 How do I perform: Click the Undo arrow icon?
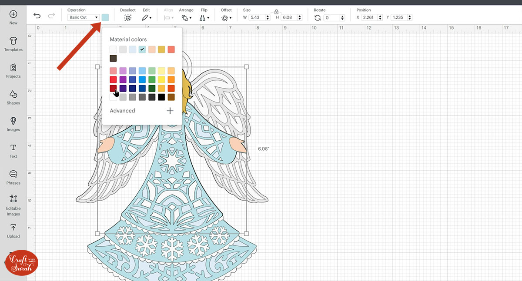coord(37,16)
